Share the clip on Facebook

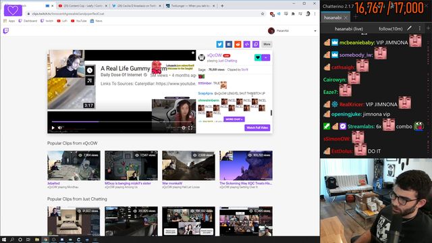pos(229,44)
